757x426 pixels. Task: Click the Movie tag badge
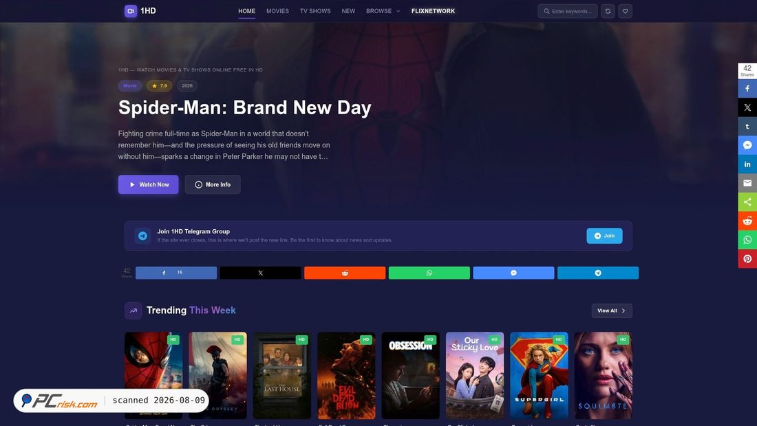coord(130,86)
